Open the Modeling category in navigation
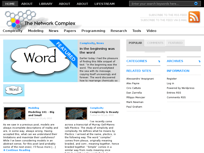Screen dimensions: 204x153 [36, 31]
